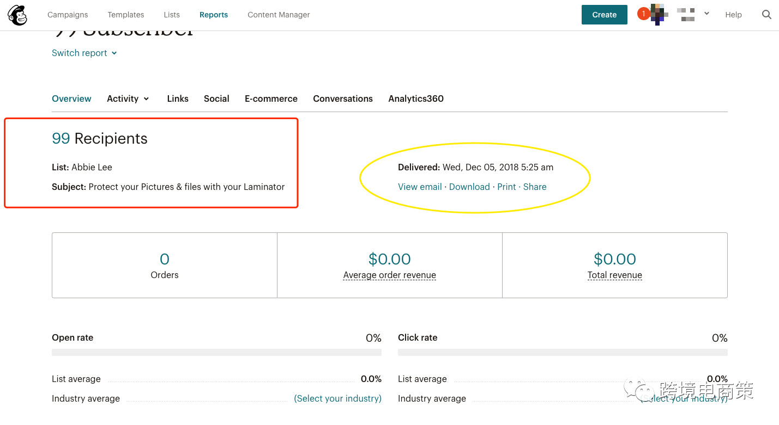Image resolution: width=779 pixels, height=425 pixels.
Task: Expand the Switch report dropdown
Action: [84, 53]
